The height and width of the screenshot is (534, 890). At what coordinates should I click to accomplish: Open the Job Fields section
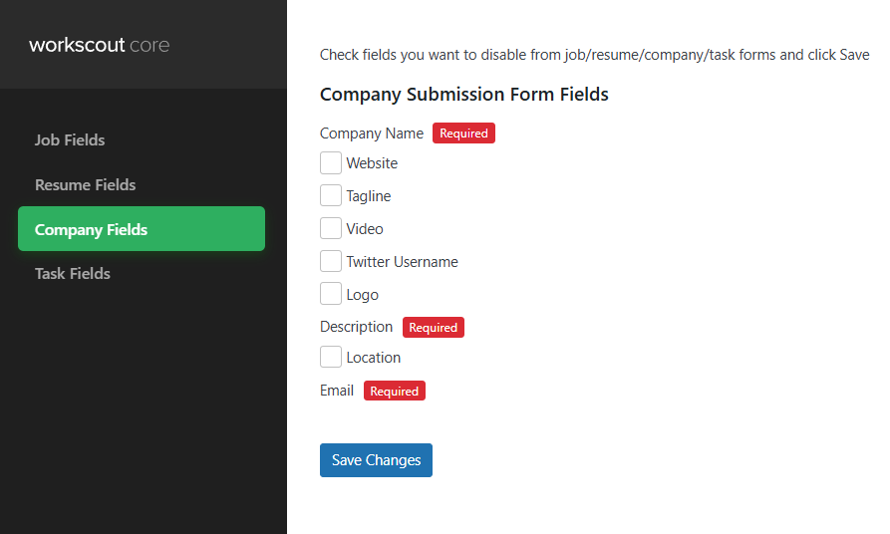coord(70,139)
